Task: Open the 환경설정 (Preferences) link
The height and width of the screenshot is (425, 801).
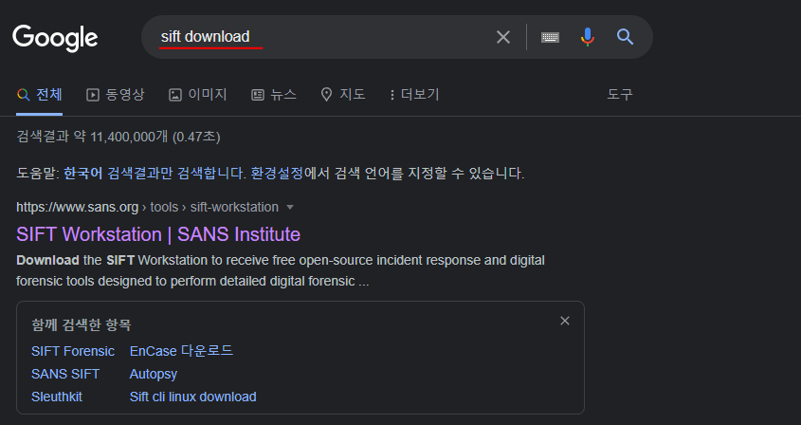Action: (x=277, y=174)
